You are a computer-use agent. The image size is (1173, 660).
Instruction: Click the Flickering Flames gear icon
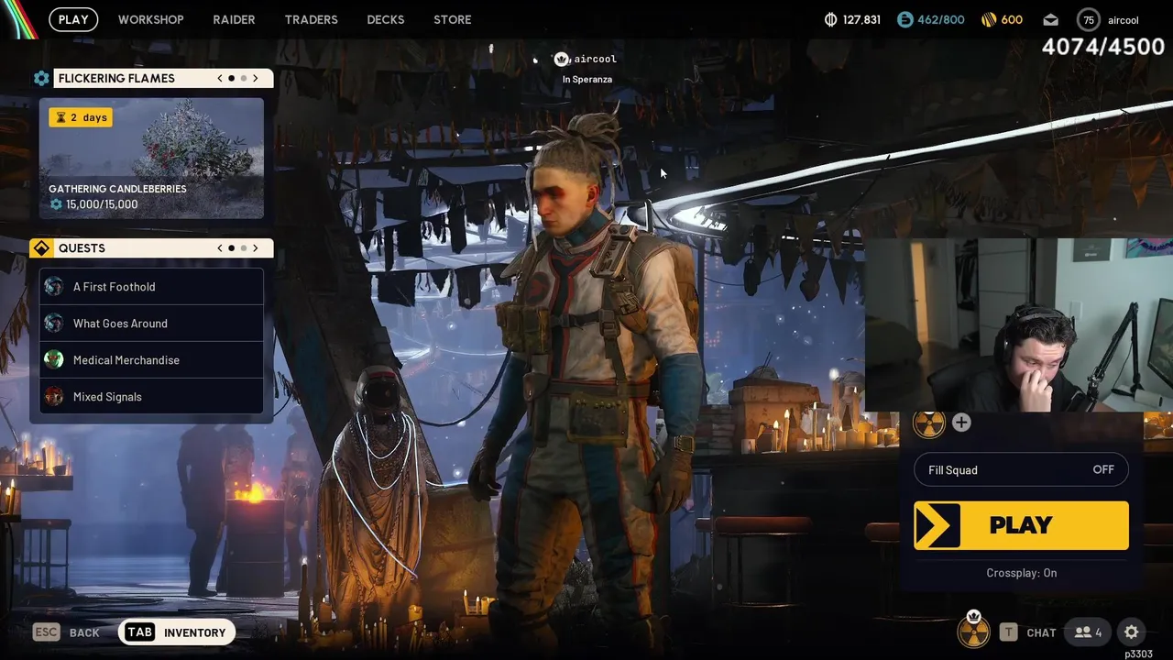(x=41, y=78)
